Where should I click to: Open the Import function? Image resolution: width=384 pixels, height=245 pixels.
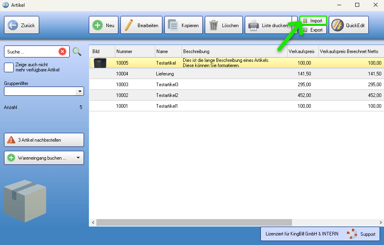coord(313,20)
